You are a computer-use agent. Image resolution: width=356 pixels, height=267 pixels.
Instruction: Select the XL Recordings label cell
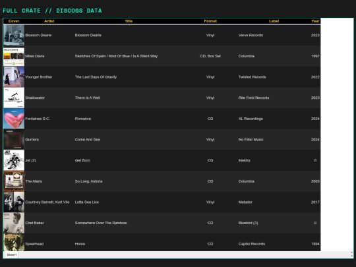coord(251,119)
